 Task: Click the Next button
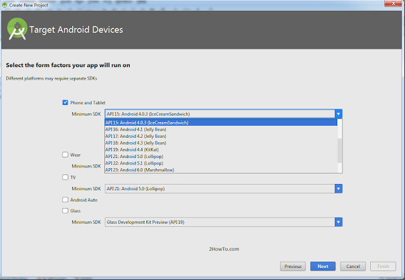(323, 266)
